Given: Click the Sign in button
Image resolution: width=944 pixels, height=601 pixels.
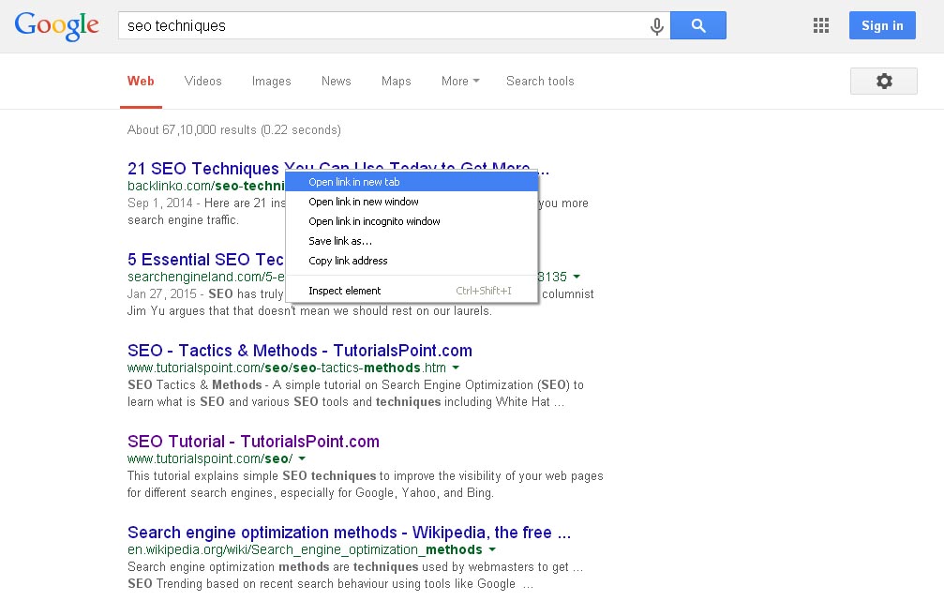Looking at the screenshot, I should (882, 25).
